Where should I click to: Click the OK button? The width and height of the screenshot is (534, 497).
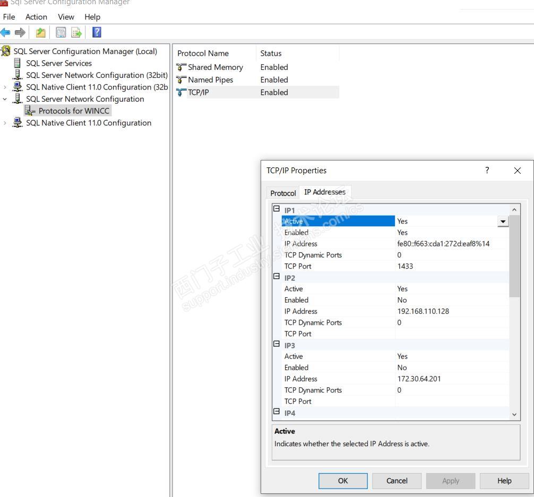[x=343, y=481]
